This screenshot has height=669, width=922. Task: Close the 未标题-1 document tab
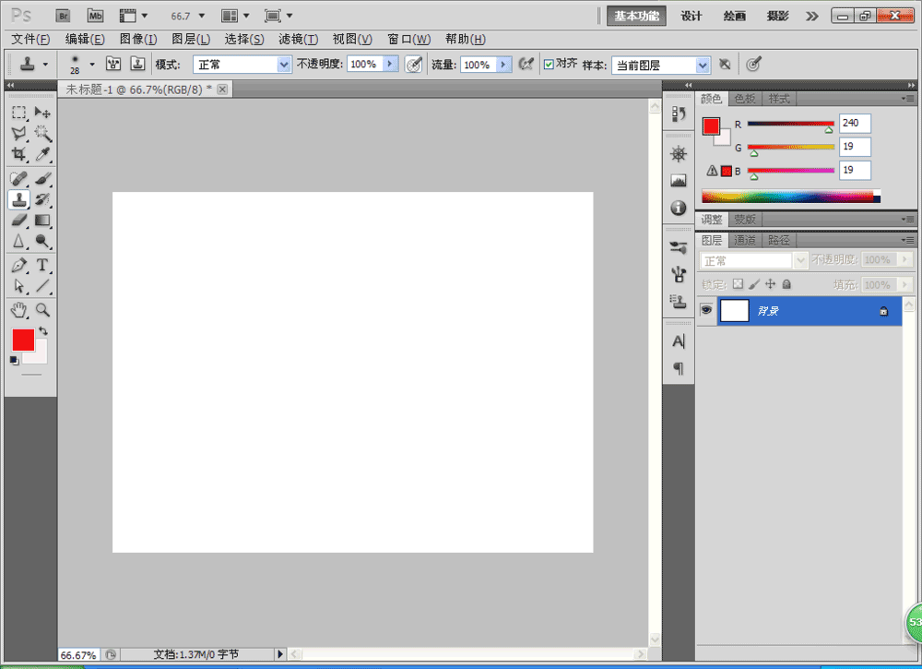(222, 90)
